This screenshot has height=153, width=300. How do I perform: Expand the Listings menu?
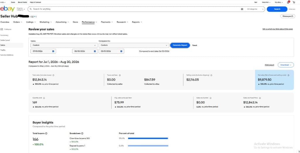[x=31, y=22]
